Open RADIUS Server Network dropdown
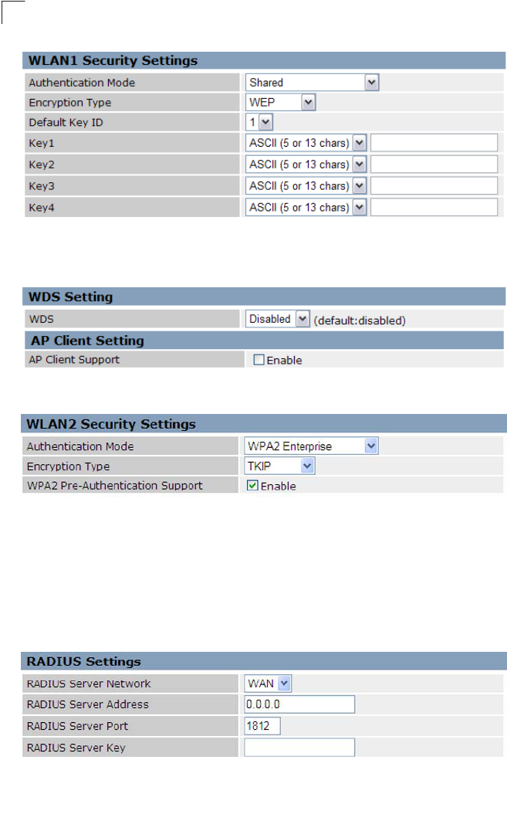This screenshot has width=507, height=814. [x=269, y=683]
